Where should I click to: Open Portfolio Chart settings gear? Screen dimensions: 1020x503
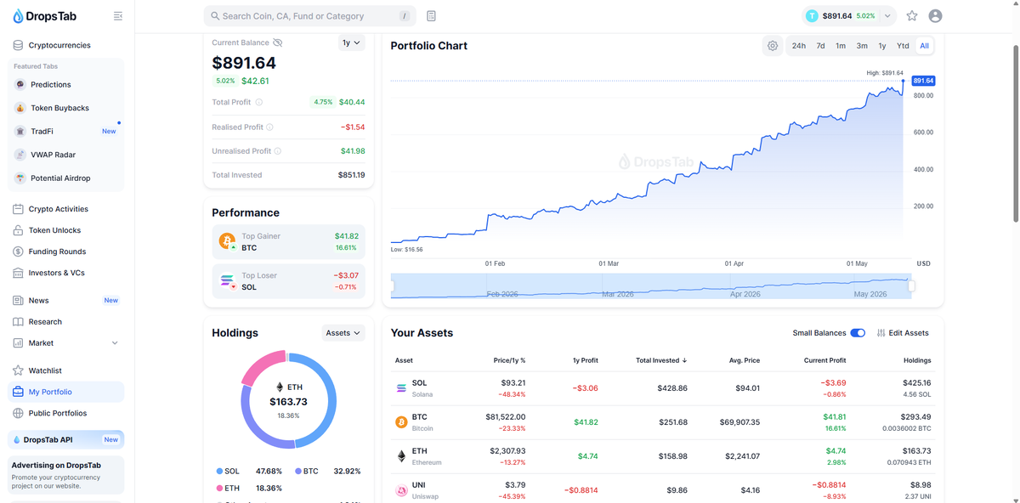coord(773,46)
